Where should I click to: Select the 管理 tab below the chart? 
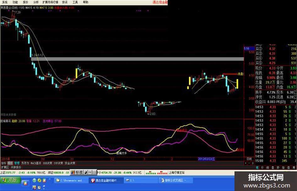click(17, 163)
